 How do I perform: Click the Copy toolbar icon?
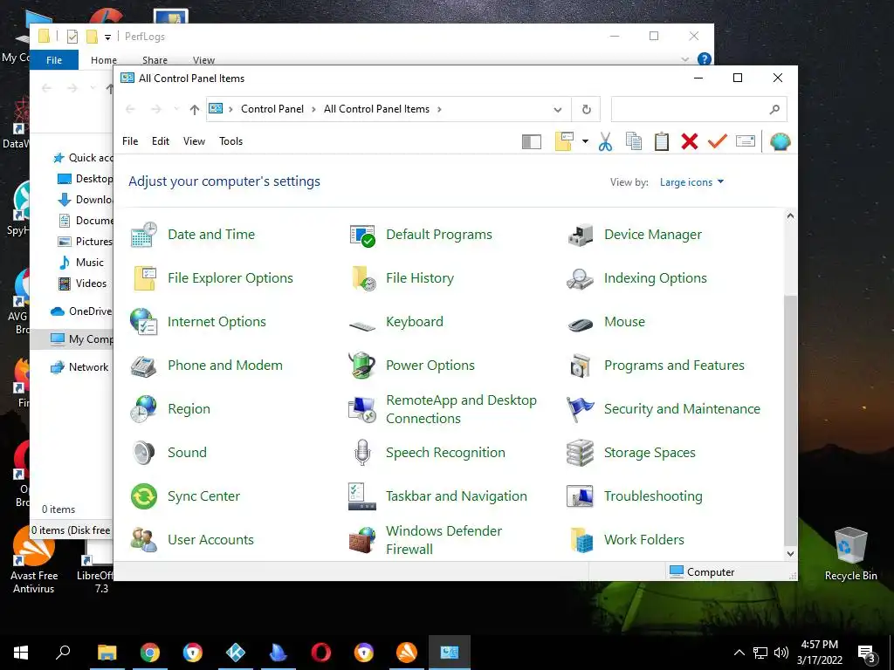pos(634,141)
